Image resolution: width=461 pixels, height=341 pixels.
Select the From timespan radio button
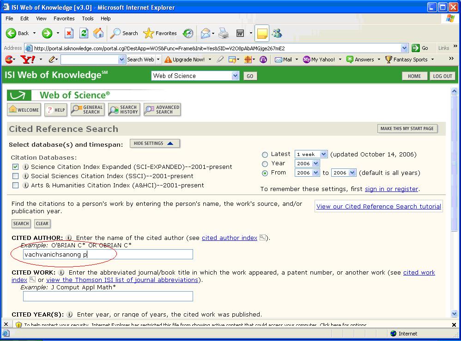pos(265,173)
